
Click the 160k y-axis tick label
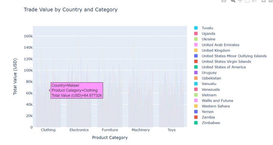28,36
